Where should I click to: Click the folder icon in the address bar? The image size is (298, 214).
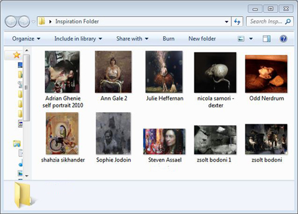click(42, 21)
